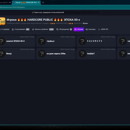Click avatar of player Gad}{eT
130x130 pixels.
coord(82,54)
